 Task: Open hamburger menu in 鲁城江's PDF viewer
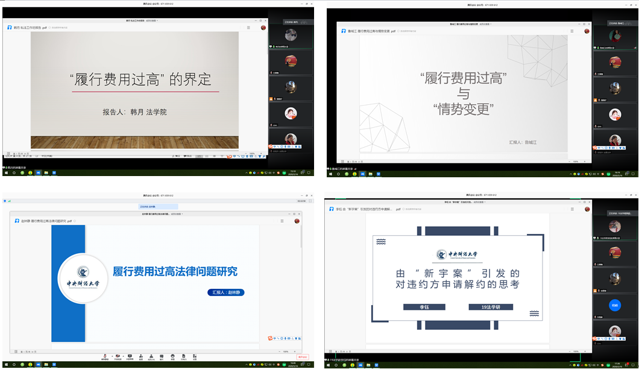coord(571,31)
